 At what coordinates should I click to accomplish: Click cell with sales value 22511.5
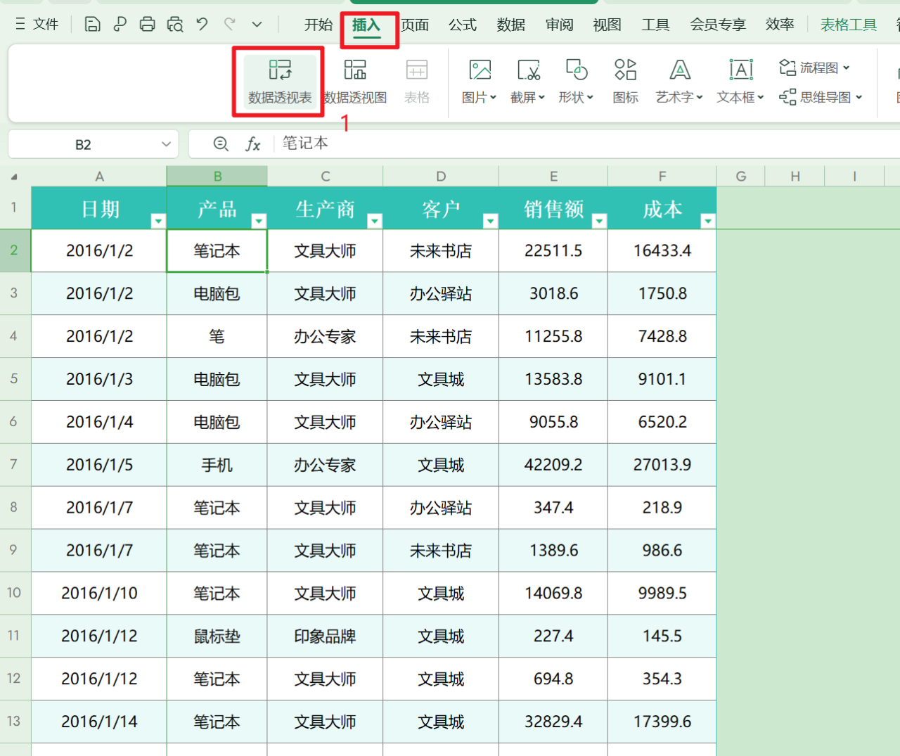point(553,250)
